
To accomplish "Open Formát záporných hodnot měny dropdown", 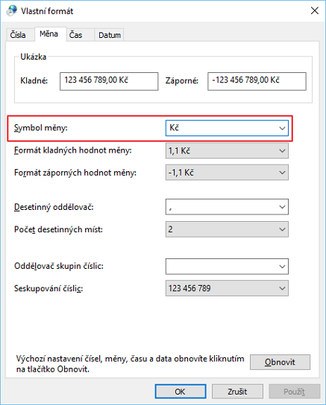I will pos(227,172).
